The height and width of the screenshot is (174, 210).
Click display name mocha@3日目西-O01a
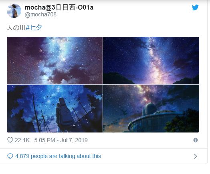pyautogui.click(x=59, y=7)
